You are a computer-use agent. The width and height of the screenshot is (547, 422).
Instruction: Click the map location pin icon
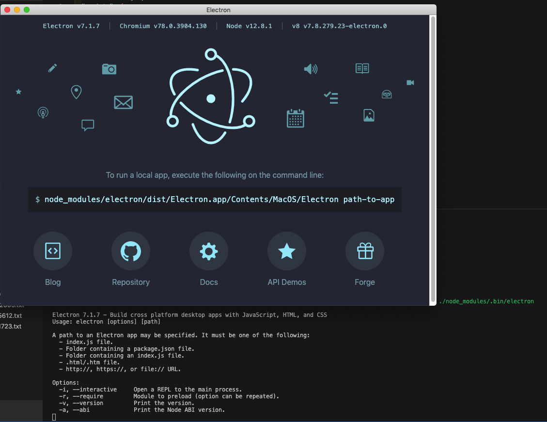tap(76, 92)
